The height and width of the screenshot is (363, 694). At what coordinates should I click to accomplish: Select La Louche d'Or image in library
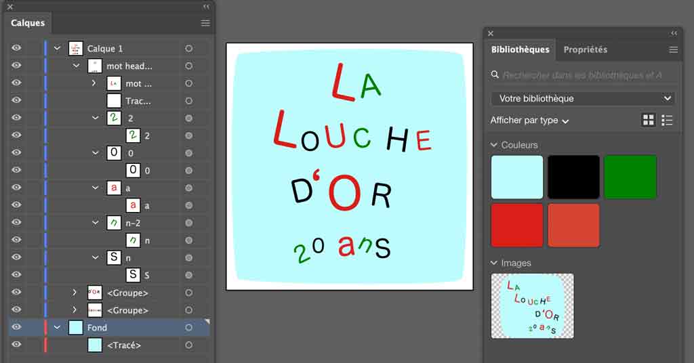(x=533, y=306)
